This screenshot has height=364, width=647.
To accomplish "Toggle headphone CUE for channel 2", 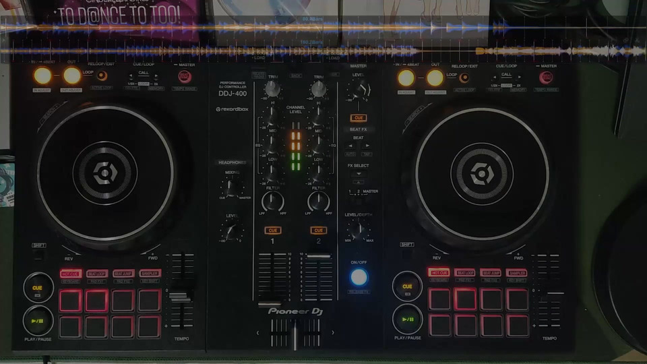I will pos(319,231).
